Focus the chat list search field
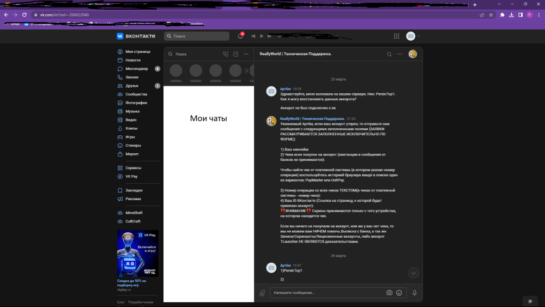The width and height of the screenshot is (545, 307). coord(195,54)
